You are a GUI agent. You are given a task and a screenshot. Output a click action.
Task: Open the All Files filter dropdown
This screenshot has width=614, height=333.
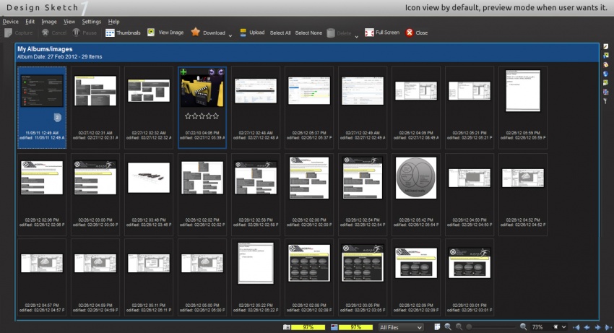click(401, 327)
